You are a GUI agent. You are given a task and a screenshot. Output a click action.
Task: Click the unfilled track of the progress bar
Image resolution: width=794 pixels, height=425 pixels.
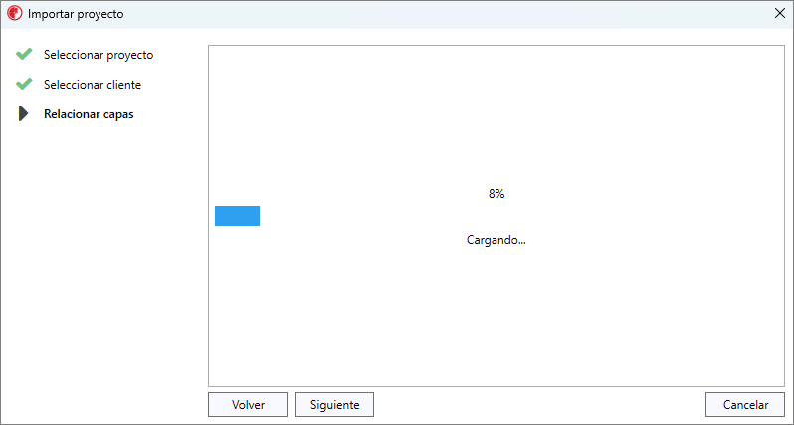(x=519, y=216)
